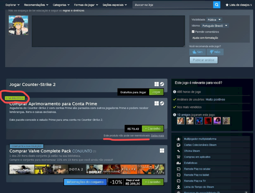This screenshot has height=193, width=255.
Task: Click info icon beside 10 amigos jogaram
Action: 174,115
